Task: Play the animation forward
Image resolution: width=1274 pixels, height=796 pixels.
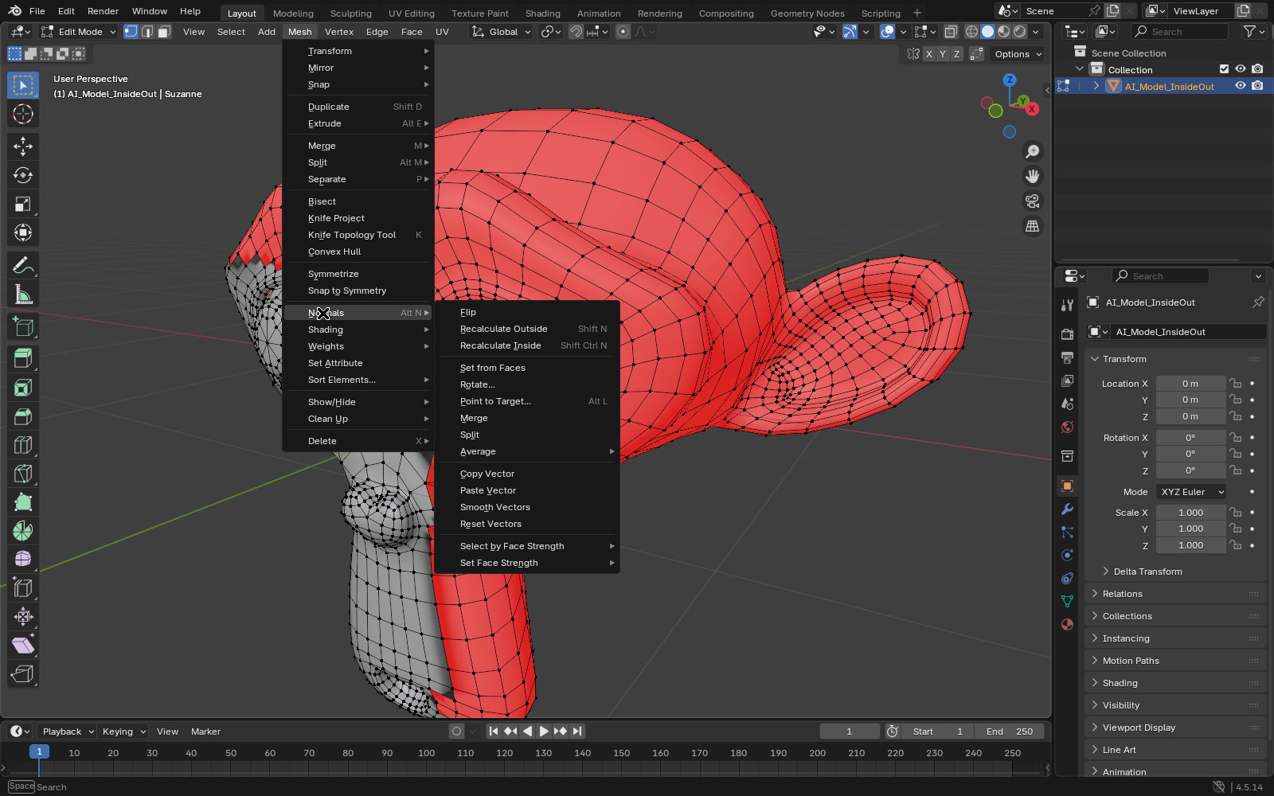Action: coord(544,732)
